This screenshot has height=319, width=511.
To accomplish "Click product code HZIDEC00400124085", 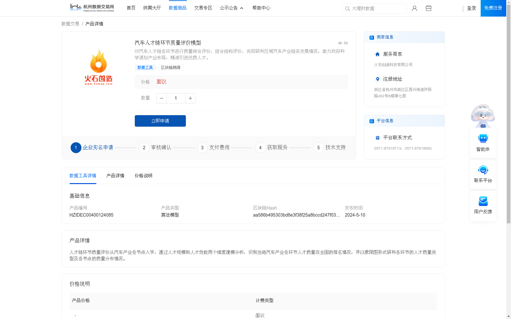I will 91,215.
